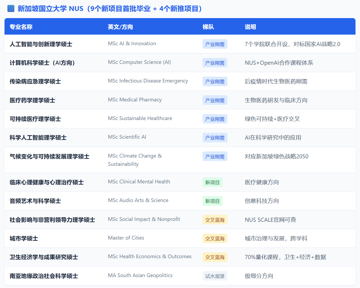The image size is (360, 288).
Task: Click 后疫情时代生物医药刚需 description
Action: (x=276, y=81)
